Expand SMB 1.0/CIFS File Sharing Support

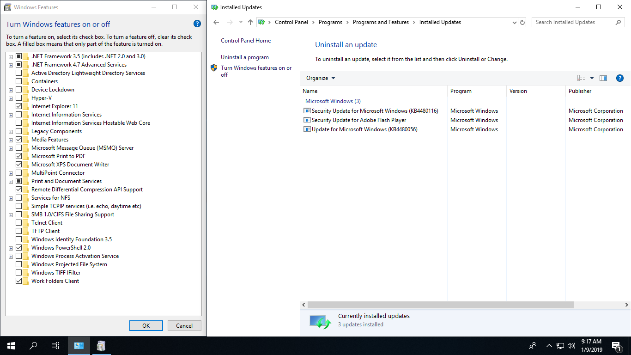tap(11, 215)
